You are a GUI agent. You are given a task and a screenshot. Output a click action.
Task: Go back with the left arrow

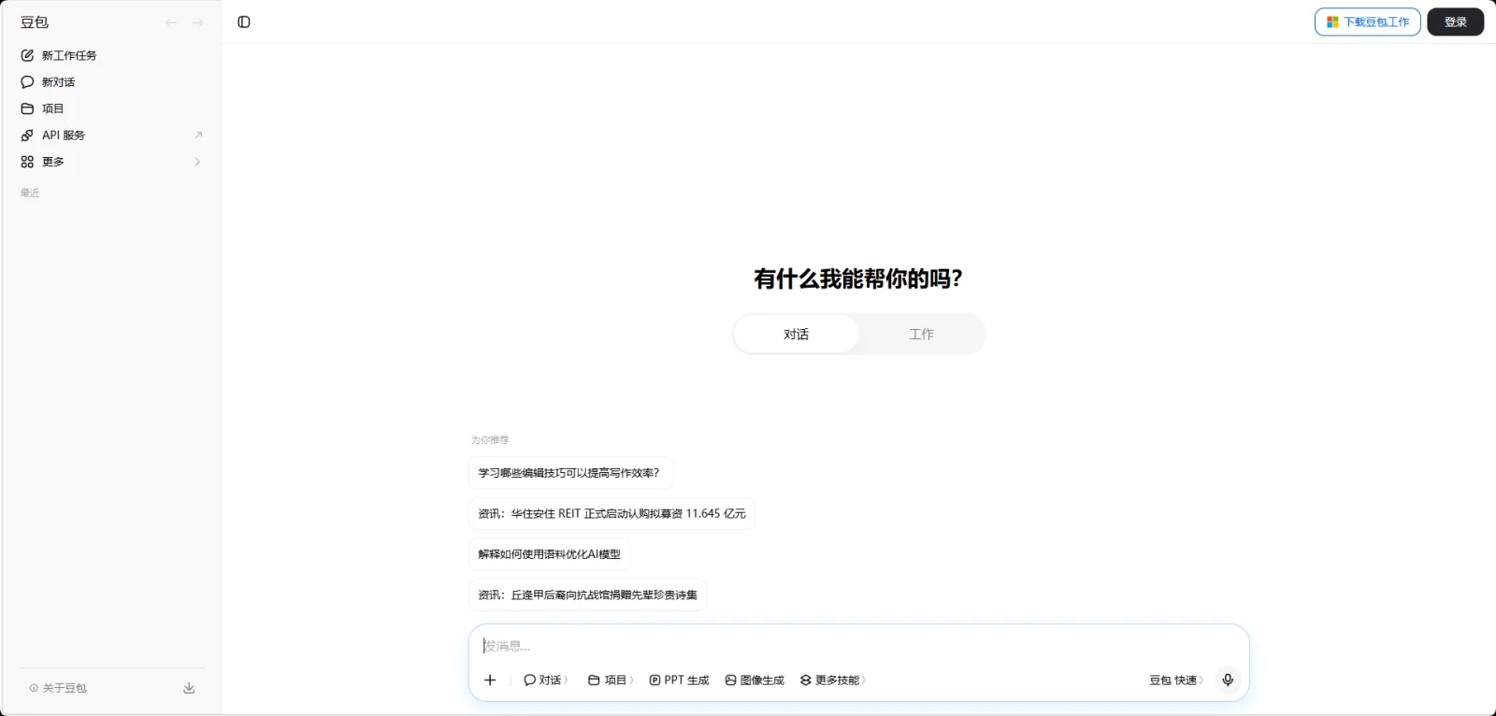pyautogui.click(x=171, y=22)
